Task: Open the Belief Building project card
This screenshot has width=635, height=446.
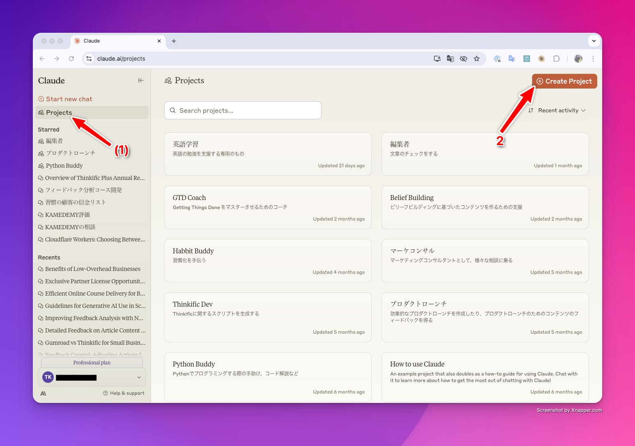Action: click(x=485, y=207)
